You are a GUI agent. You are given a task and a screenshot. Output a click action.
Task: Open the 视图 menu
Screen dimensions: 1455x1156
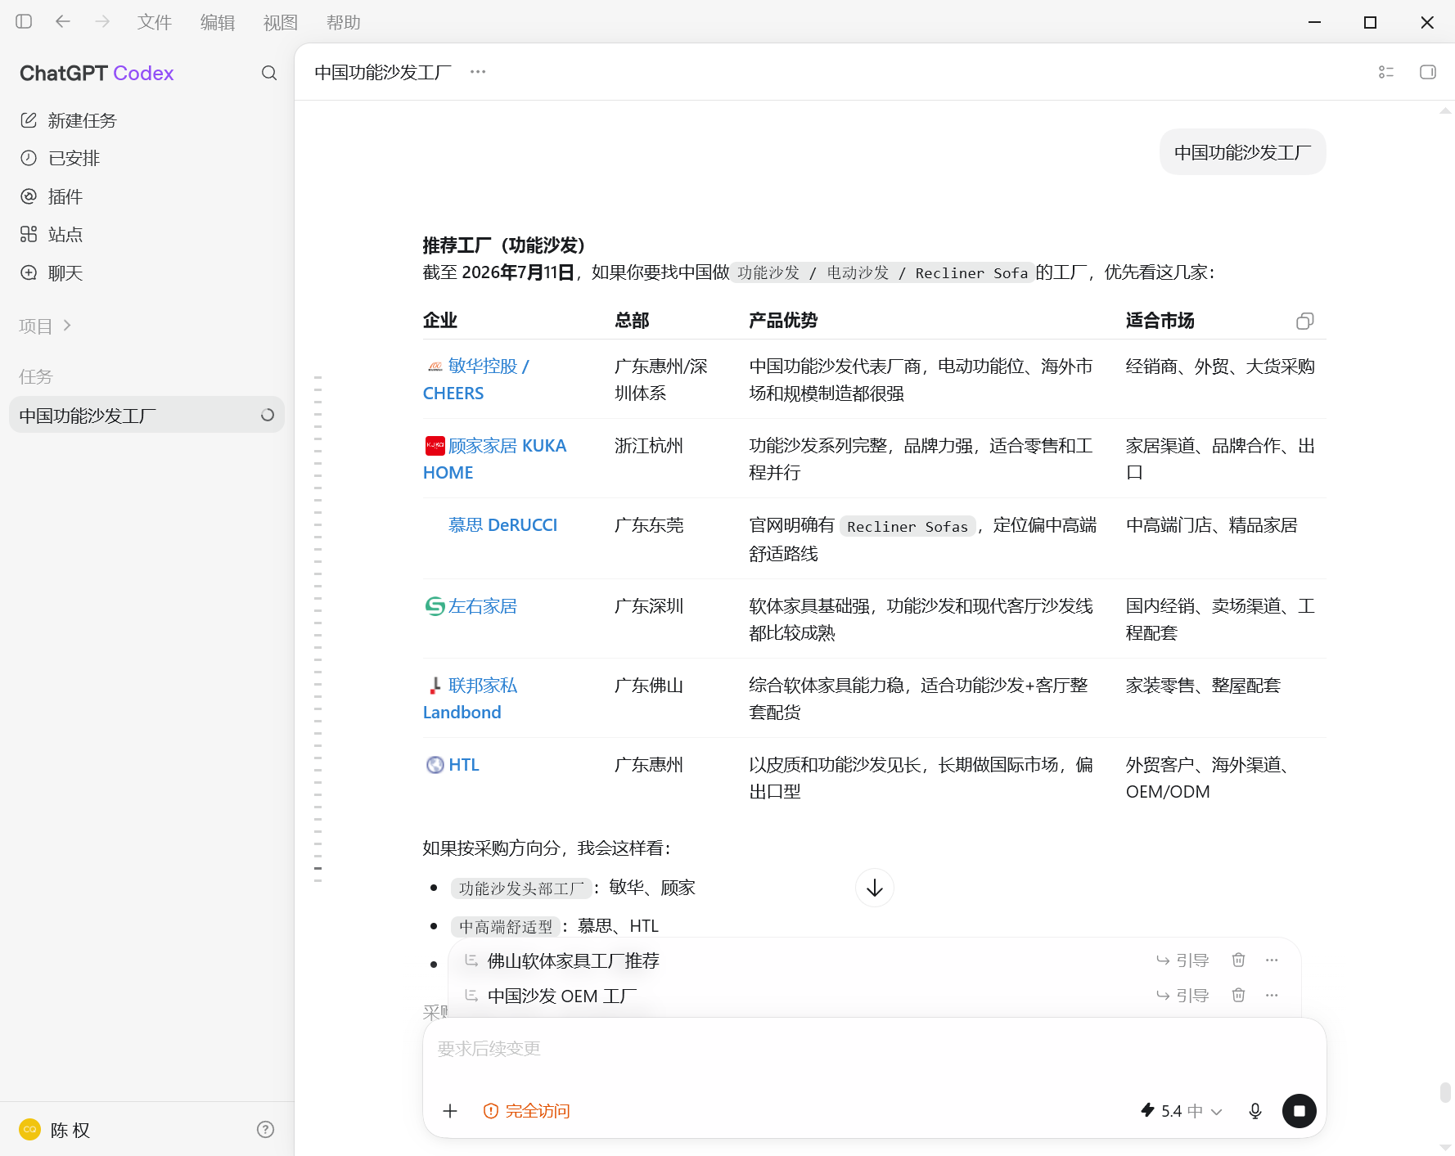click(x=281, y=23)
